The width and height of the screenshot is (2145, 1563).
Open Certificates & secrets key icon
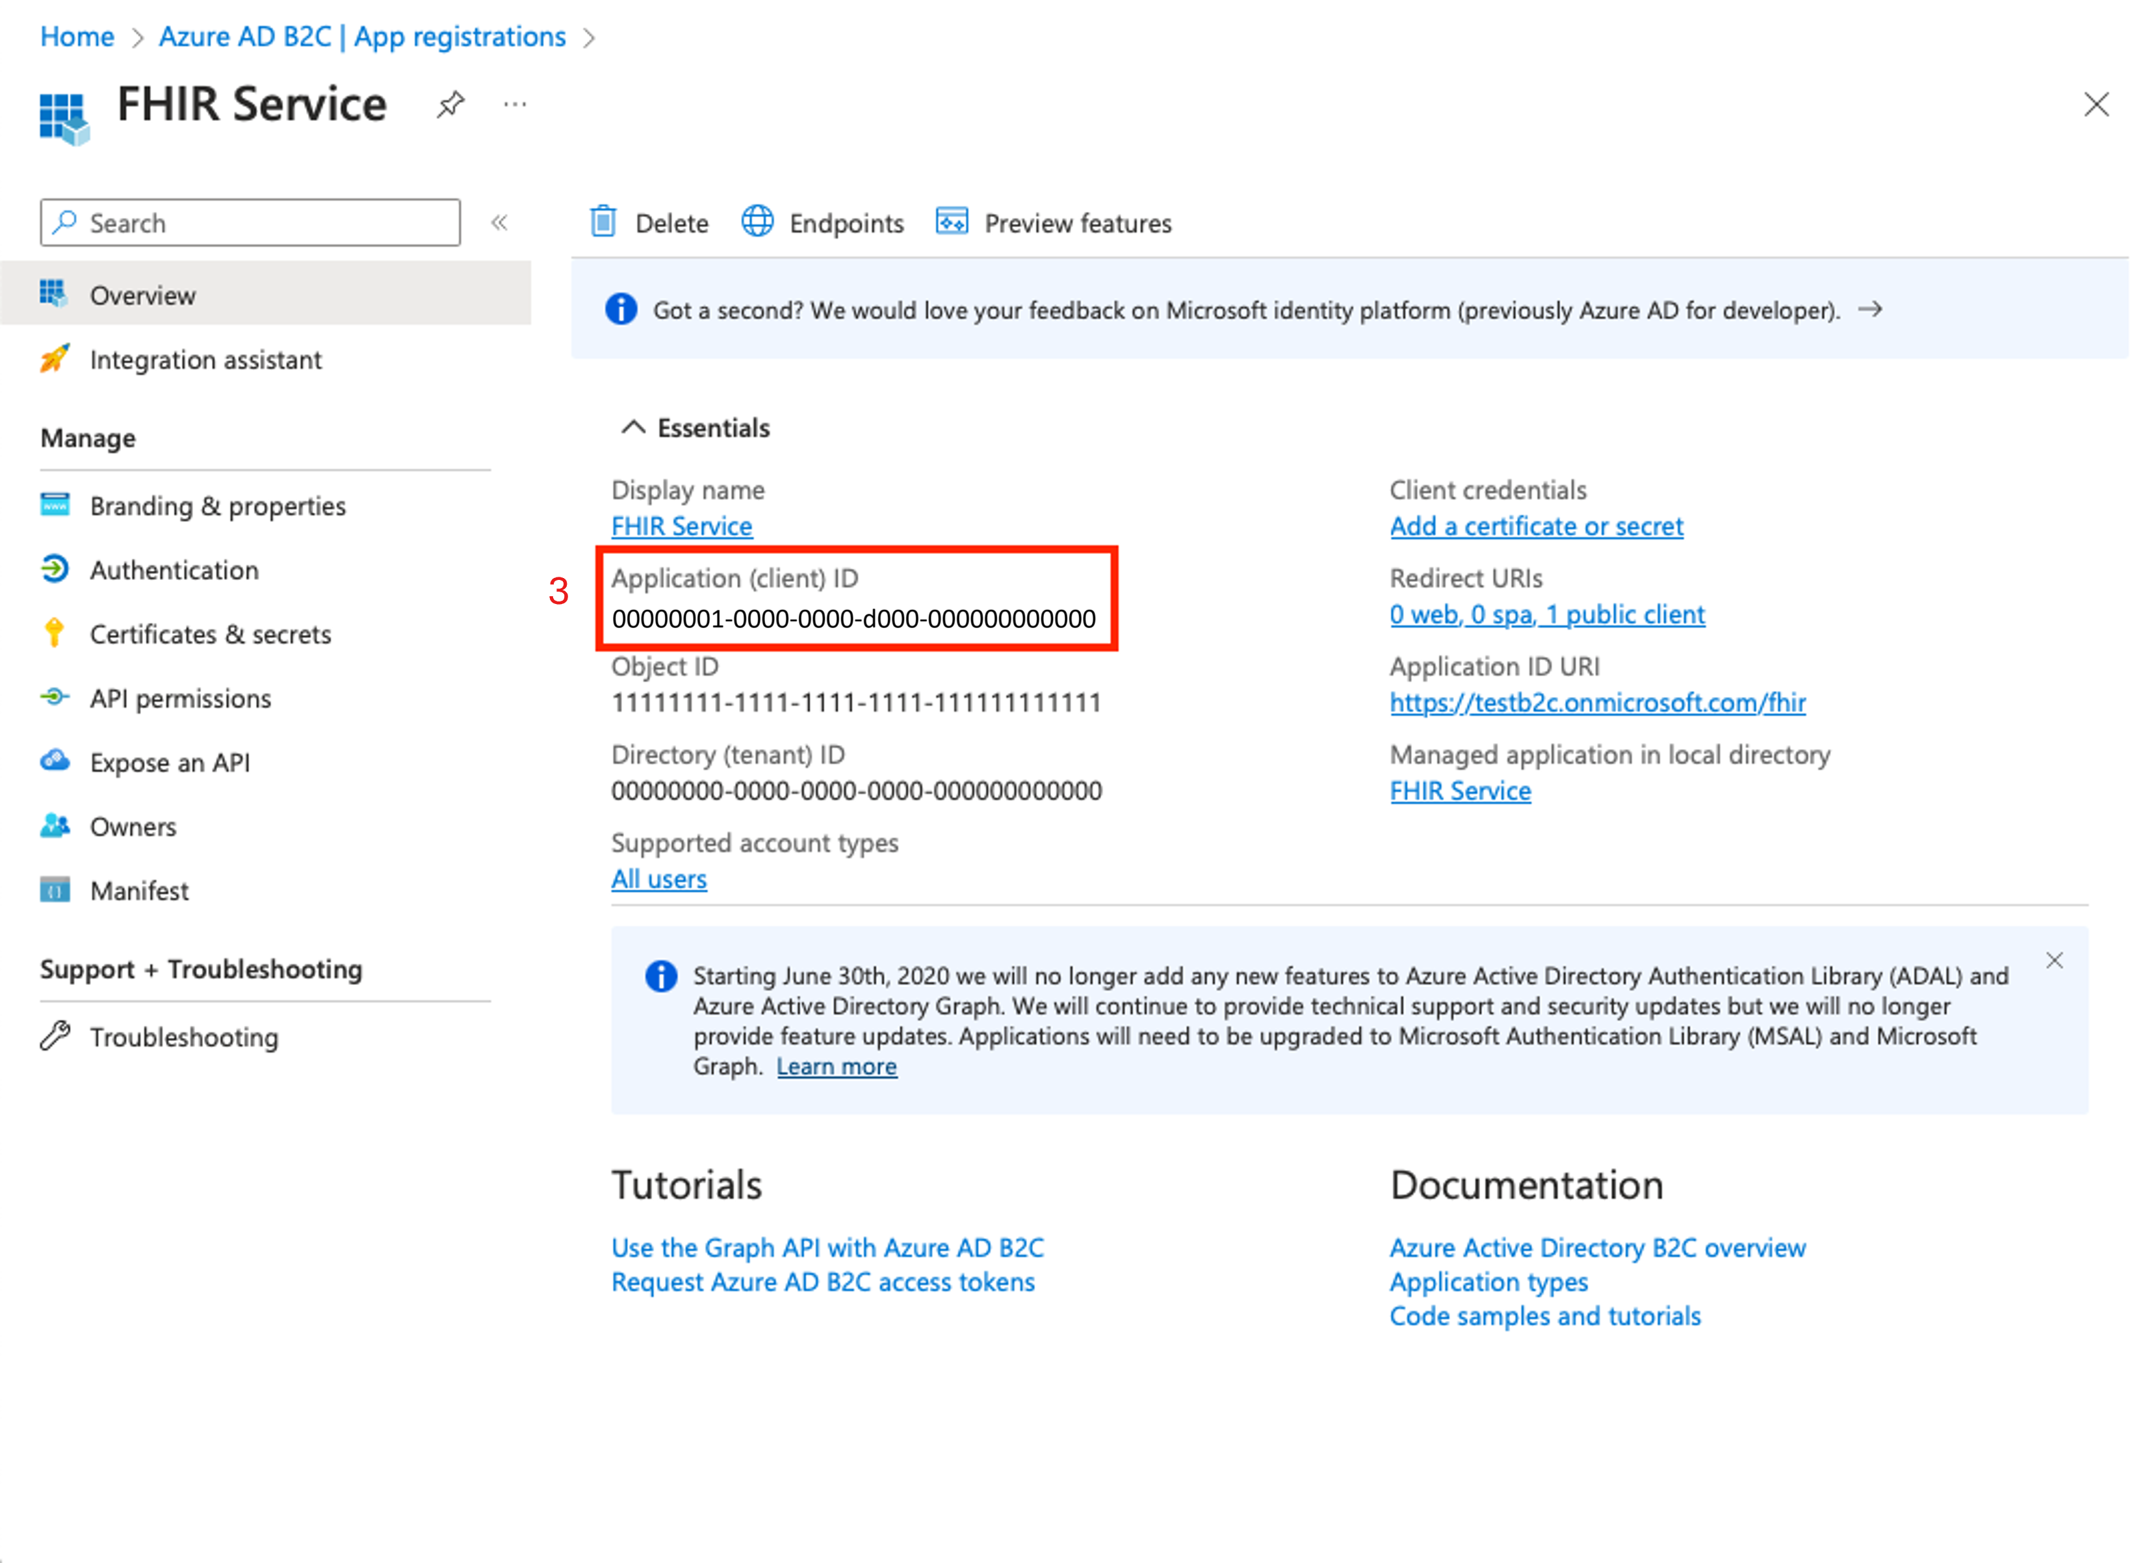55,633
